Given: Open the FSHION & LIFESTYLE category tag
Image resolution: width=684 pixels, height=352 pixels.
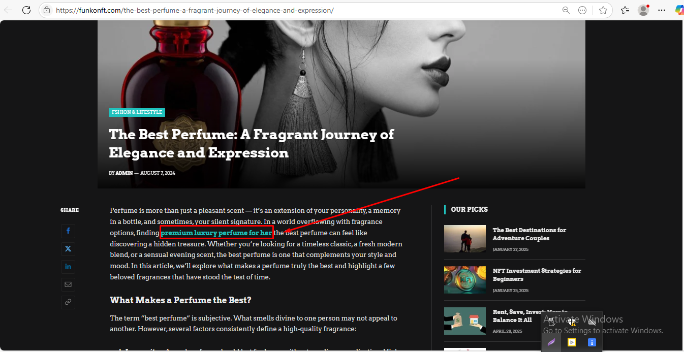Looking at the screenshot, I should pos(137,112).
